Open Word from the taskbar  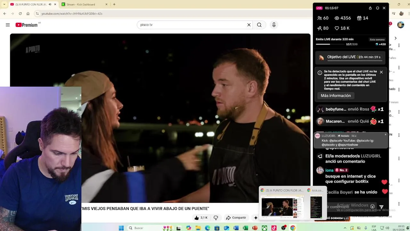click(236, 228)
